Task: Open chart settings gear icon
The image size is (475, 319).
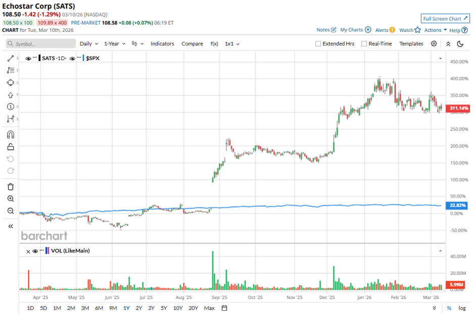Action: click(x=434, y=43)
